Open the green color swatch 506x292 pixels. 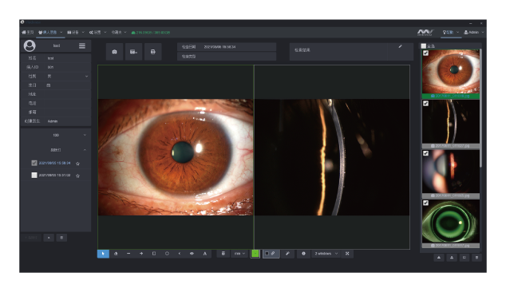[255, 254]
